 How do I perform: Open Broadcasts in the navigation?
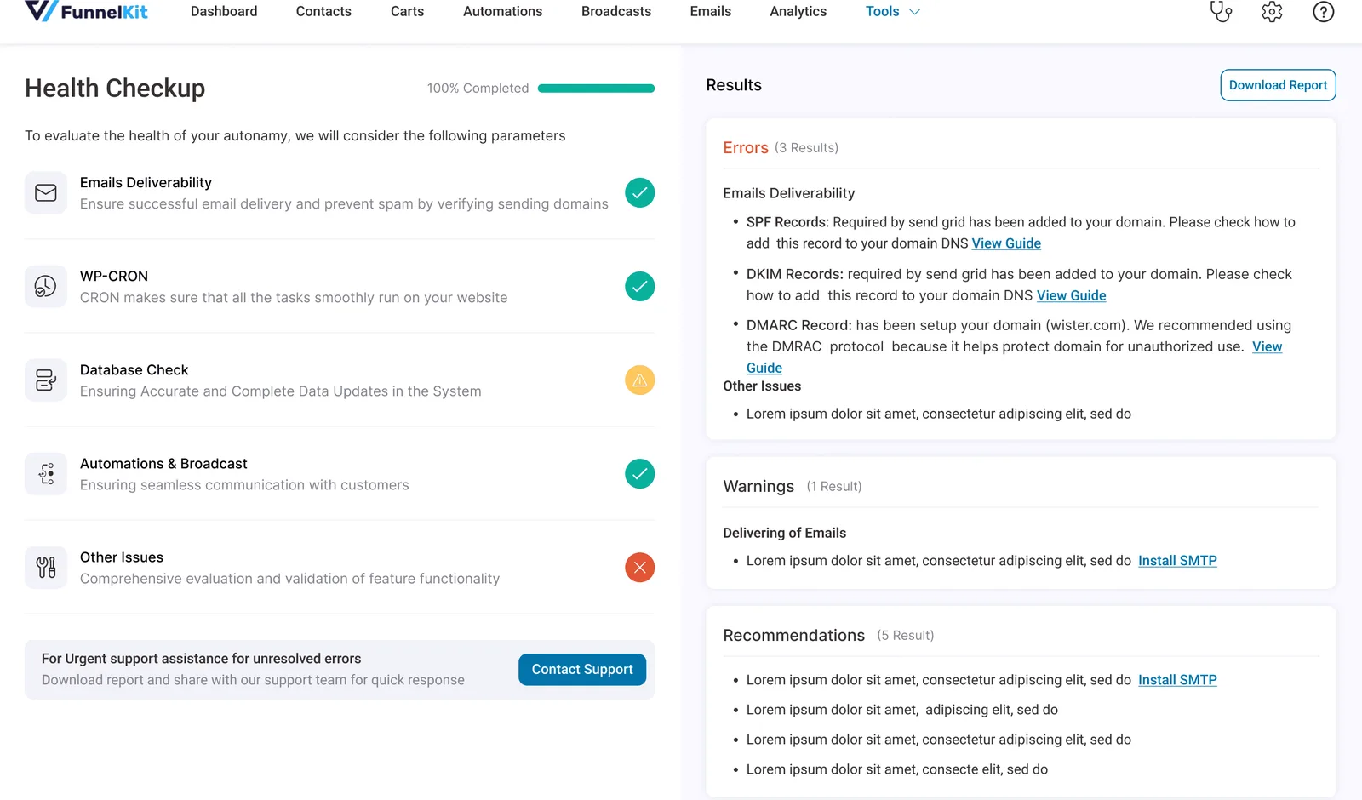click(x=616, y=11)
